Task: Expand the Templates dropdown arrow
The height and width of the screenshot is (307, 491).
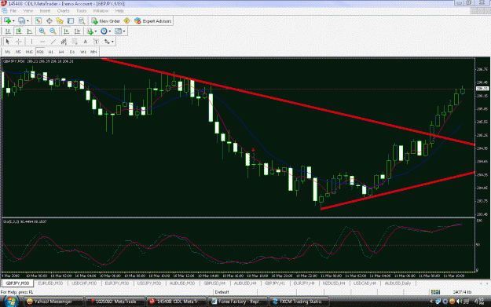Action: click(124, 31)
